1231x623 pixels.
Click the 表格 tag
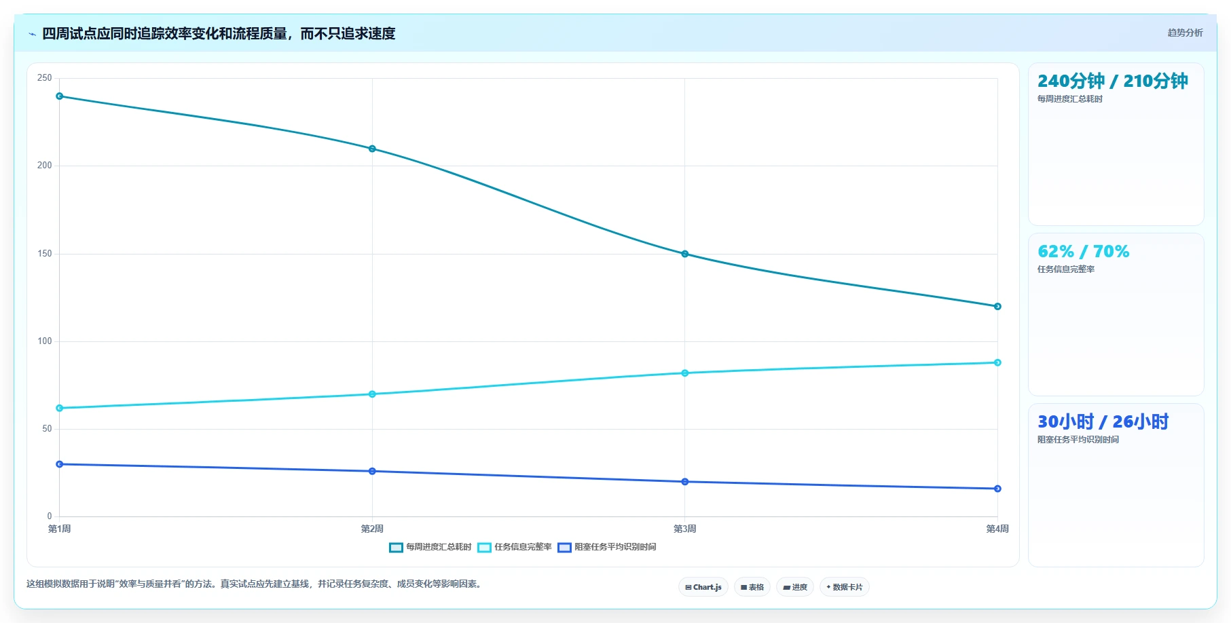(752, 587)
